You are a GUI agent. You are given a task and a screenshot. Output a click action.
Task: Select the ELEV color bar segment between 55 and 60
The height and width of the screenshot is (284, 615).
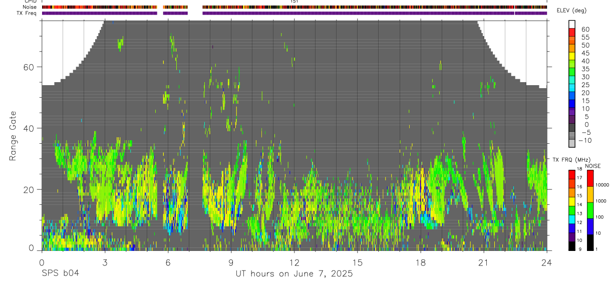[572, 33]
